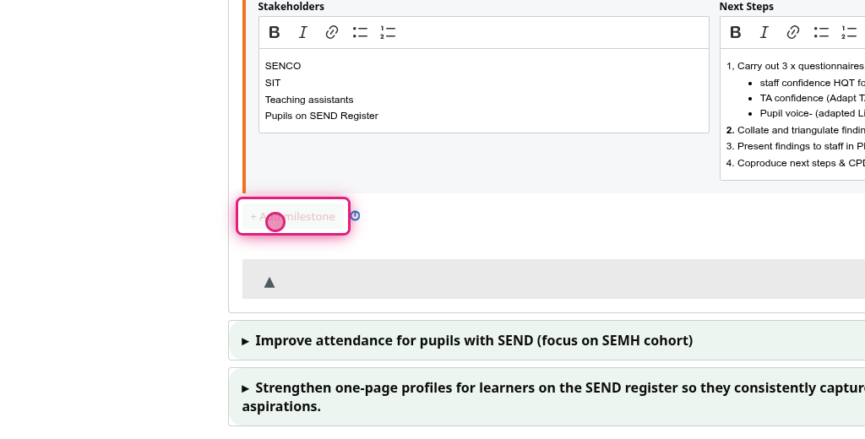Toggle italic in Stakeholders editor
This screenshot has height=439, width=865.
[303, 33]
